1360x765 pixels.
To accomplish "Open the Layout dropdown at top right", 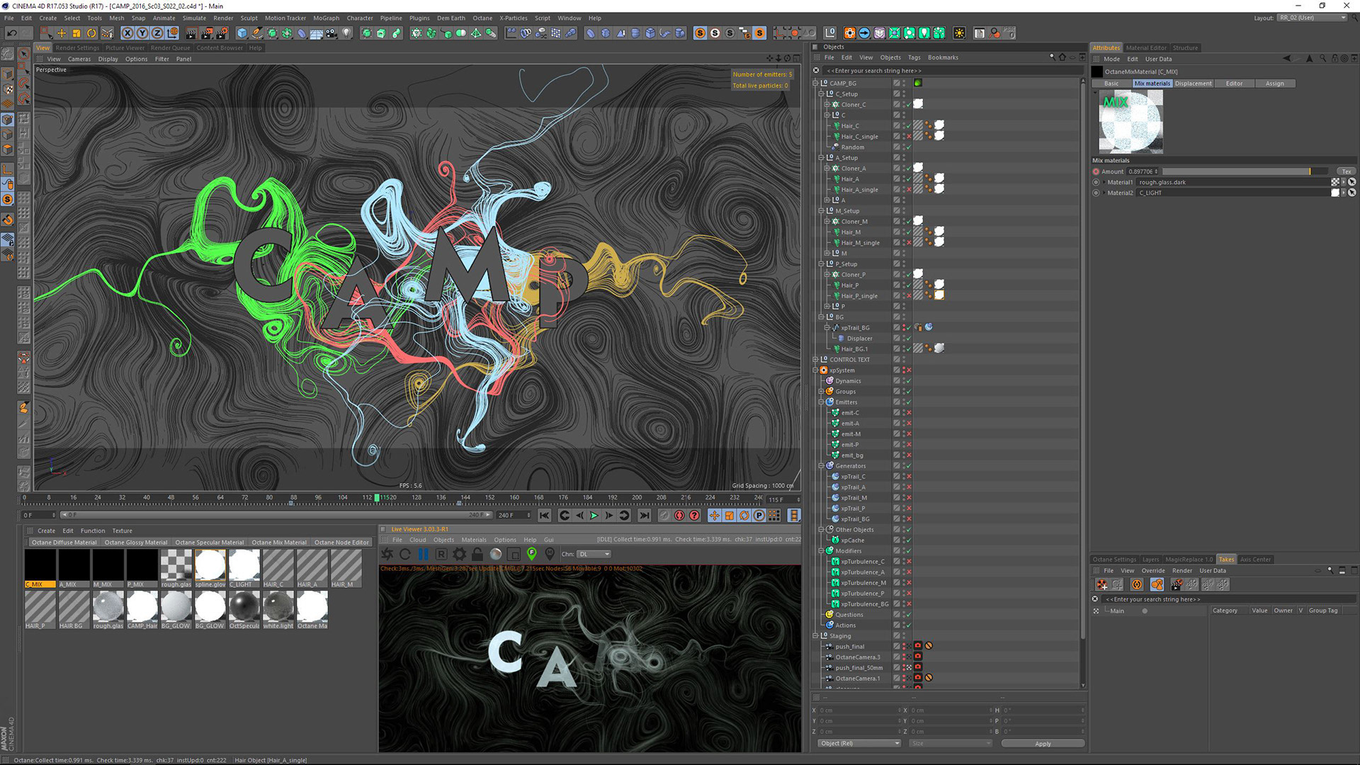I will coord(1312,18).
